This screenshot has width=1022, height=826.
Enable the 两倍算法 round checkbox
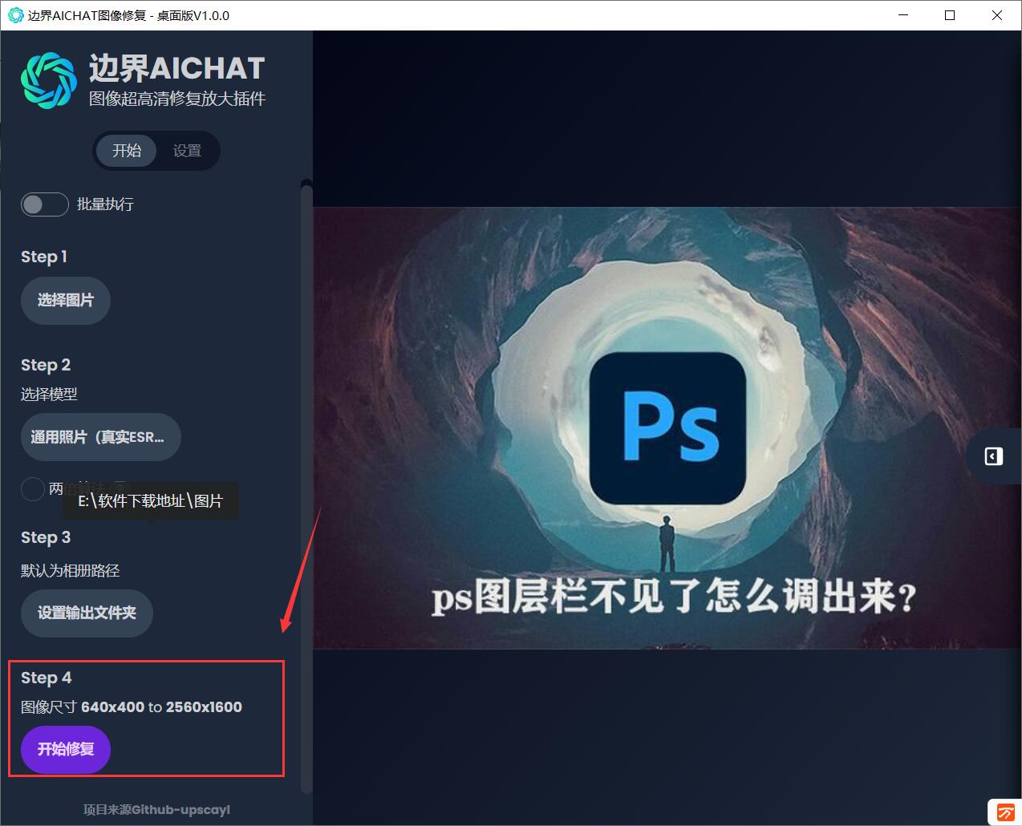pos(32,488)
